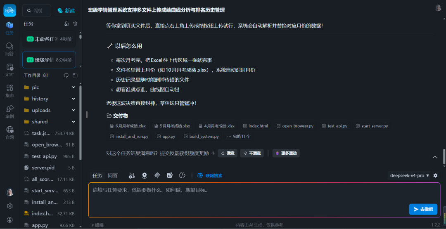This screenshot has width=446, height=229.
Task: Click the top-right user avatar
Action: tap(438, 8)
